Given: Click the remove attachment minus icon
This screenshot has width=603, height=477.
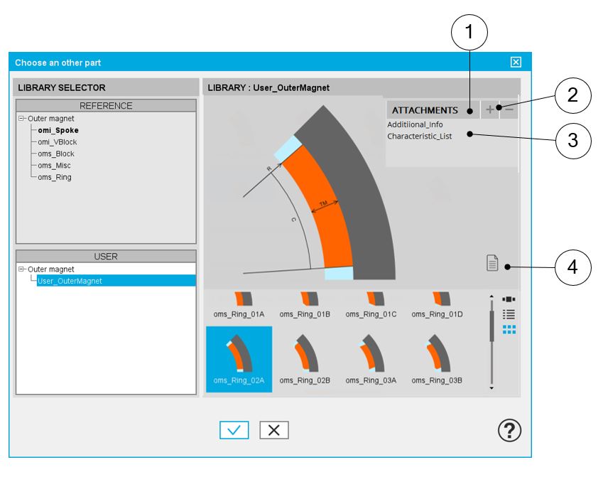Looking at the screenshot, I should (x=509, y=110).
